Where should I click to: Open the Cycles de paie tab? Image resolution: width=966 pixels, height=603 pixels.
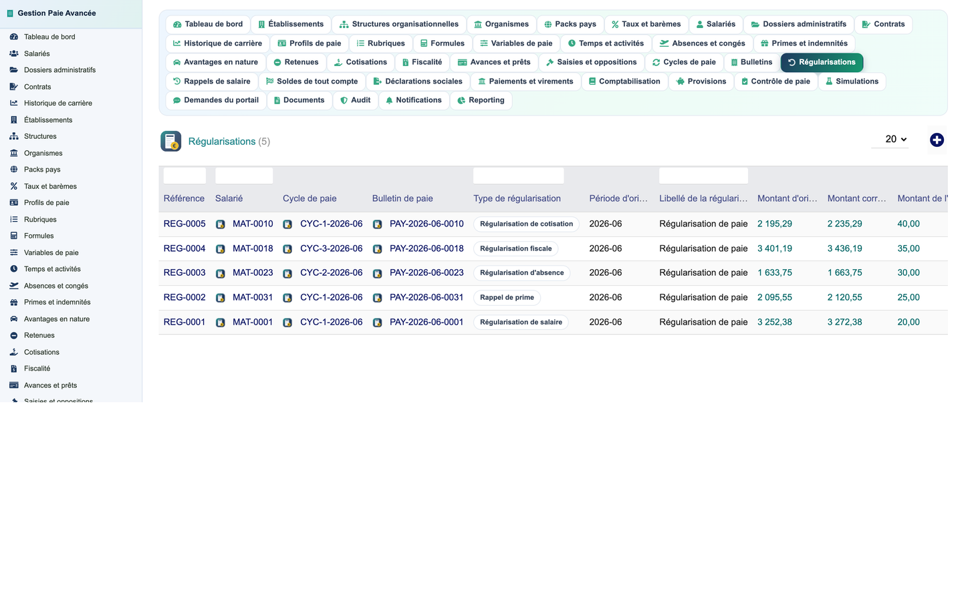click(x=684, y=62)
